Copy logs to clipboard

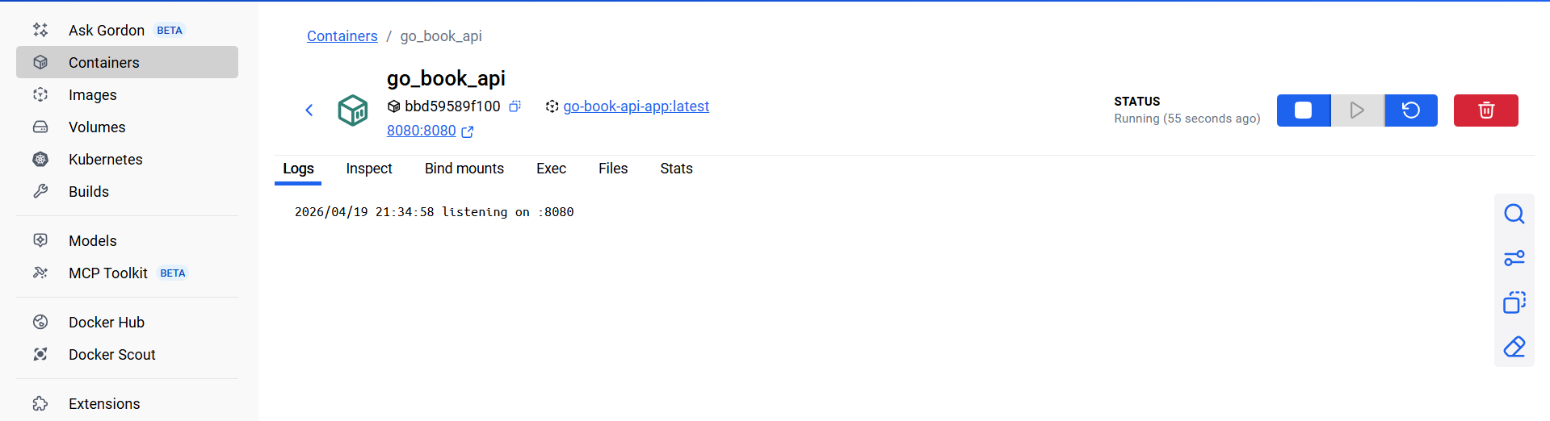(x=1514, y=302)
